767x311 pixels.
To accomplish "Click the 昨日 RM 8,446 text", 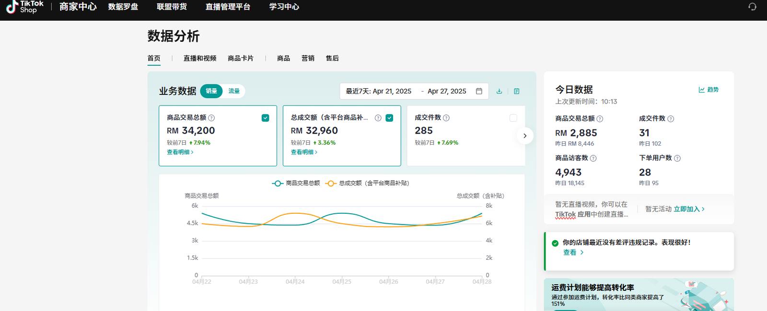I will [x=575, y=144].
